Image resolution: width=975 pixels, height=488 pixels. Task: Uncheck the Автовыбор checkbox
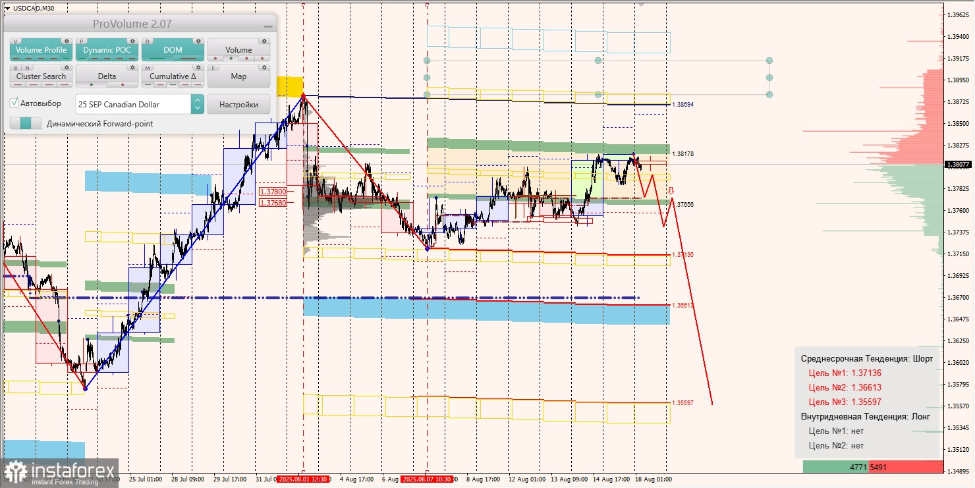pos(15,103)
